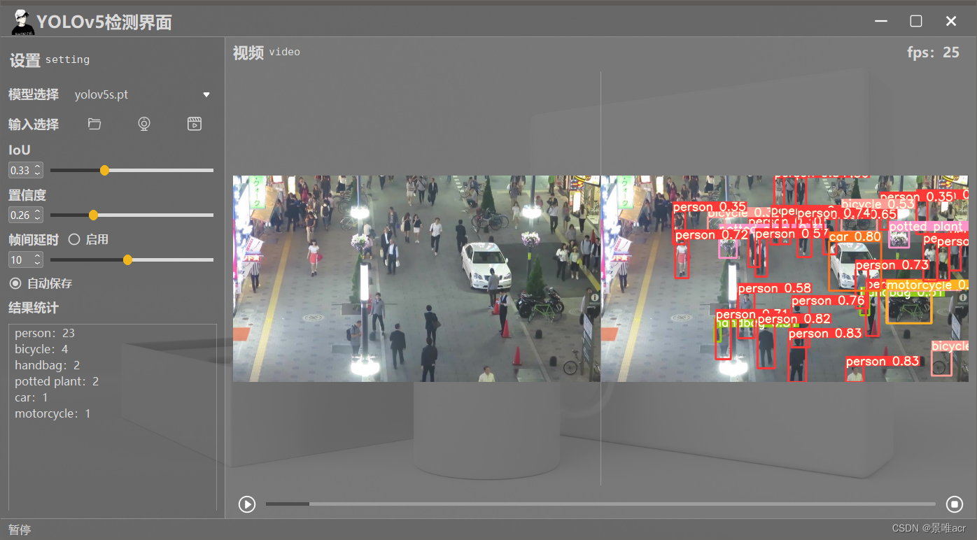Click the '暂停' status bar text
This screenshot has width=977, height=540.
click(20, 530)
